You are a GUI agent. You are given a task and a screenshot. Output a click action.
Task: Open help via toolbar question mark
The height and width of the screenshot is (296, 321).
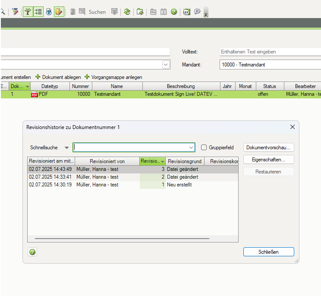[x=174, y=12]
